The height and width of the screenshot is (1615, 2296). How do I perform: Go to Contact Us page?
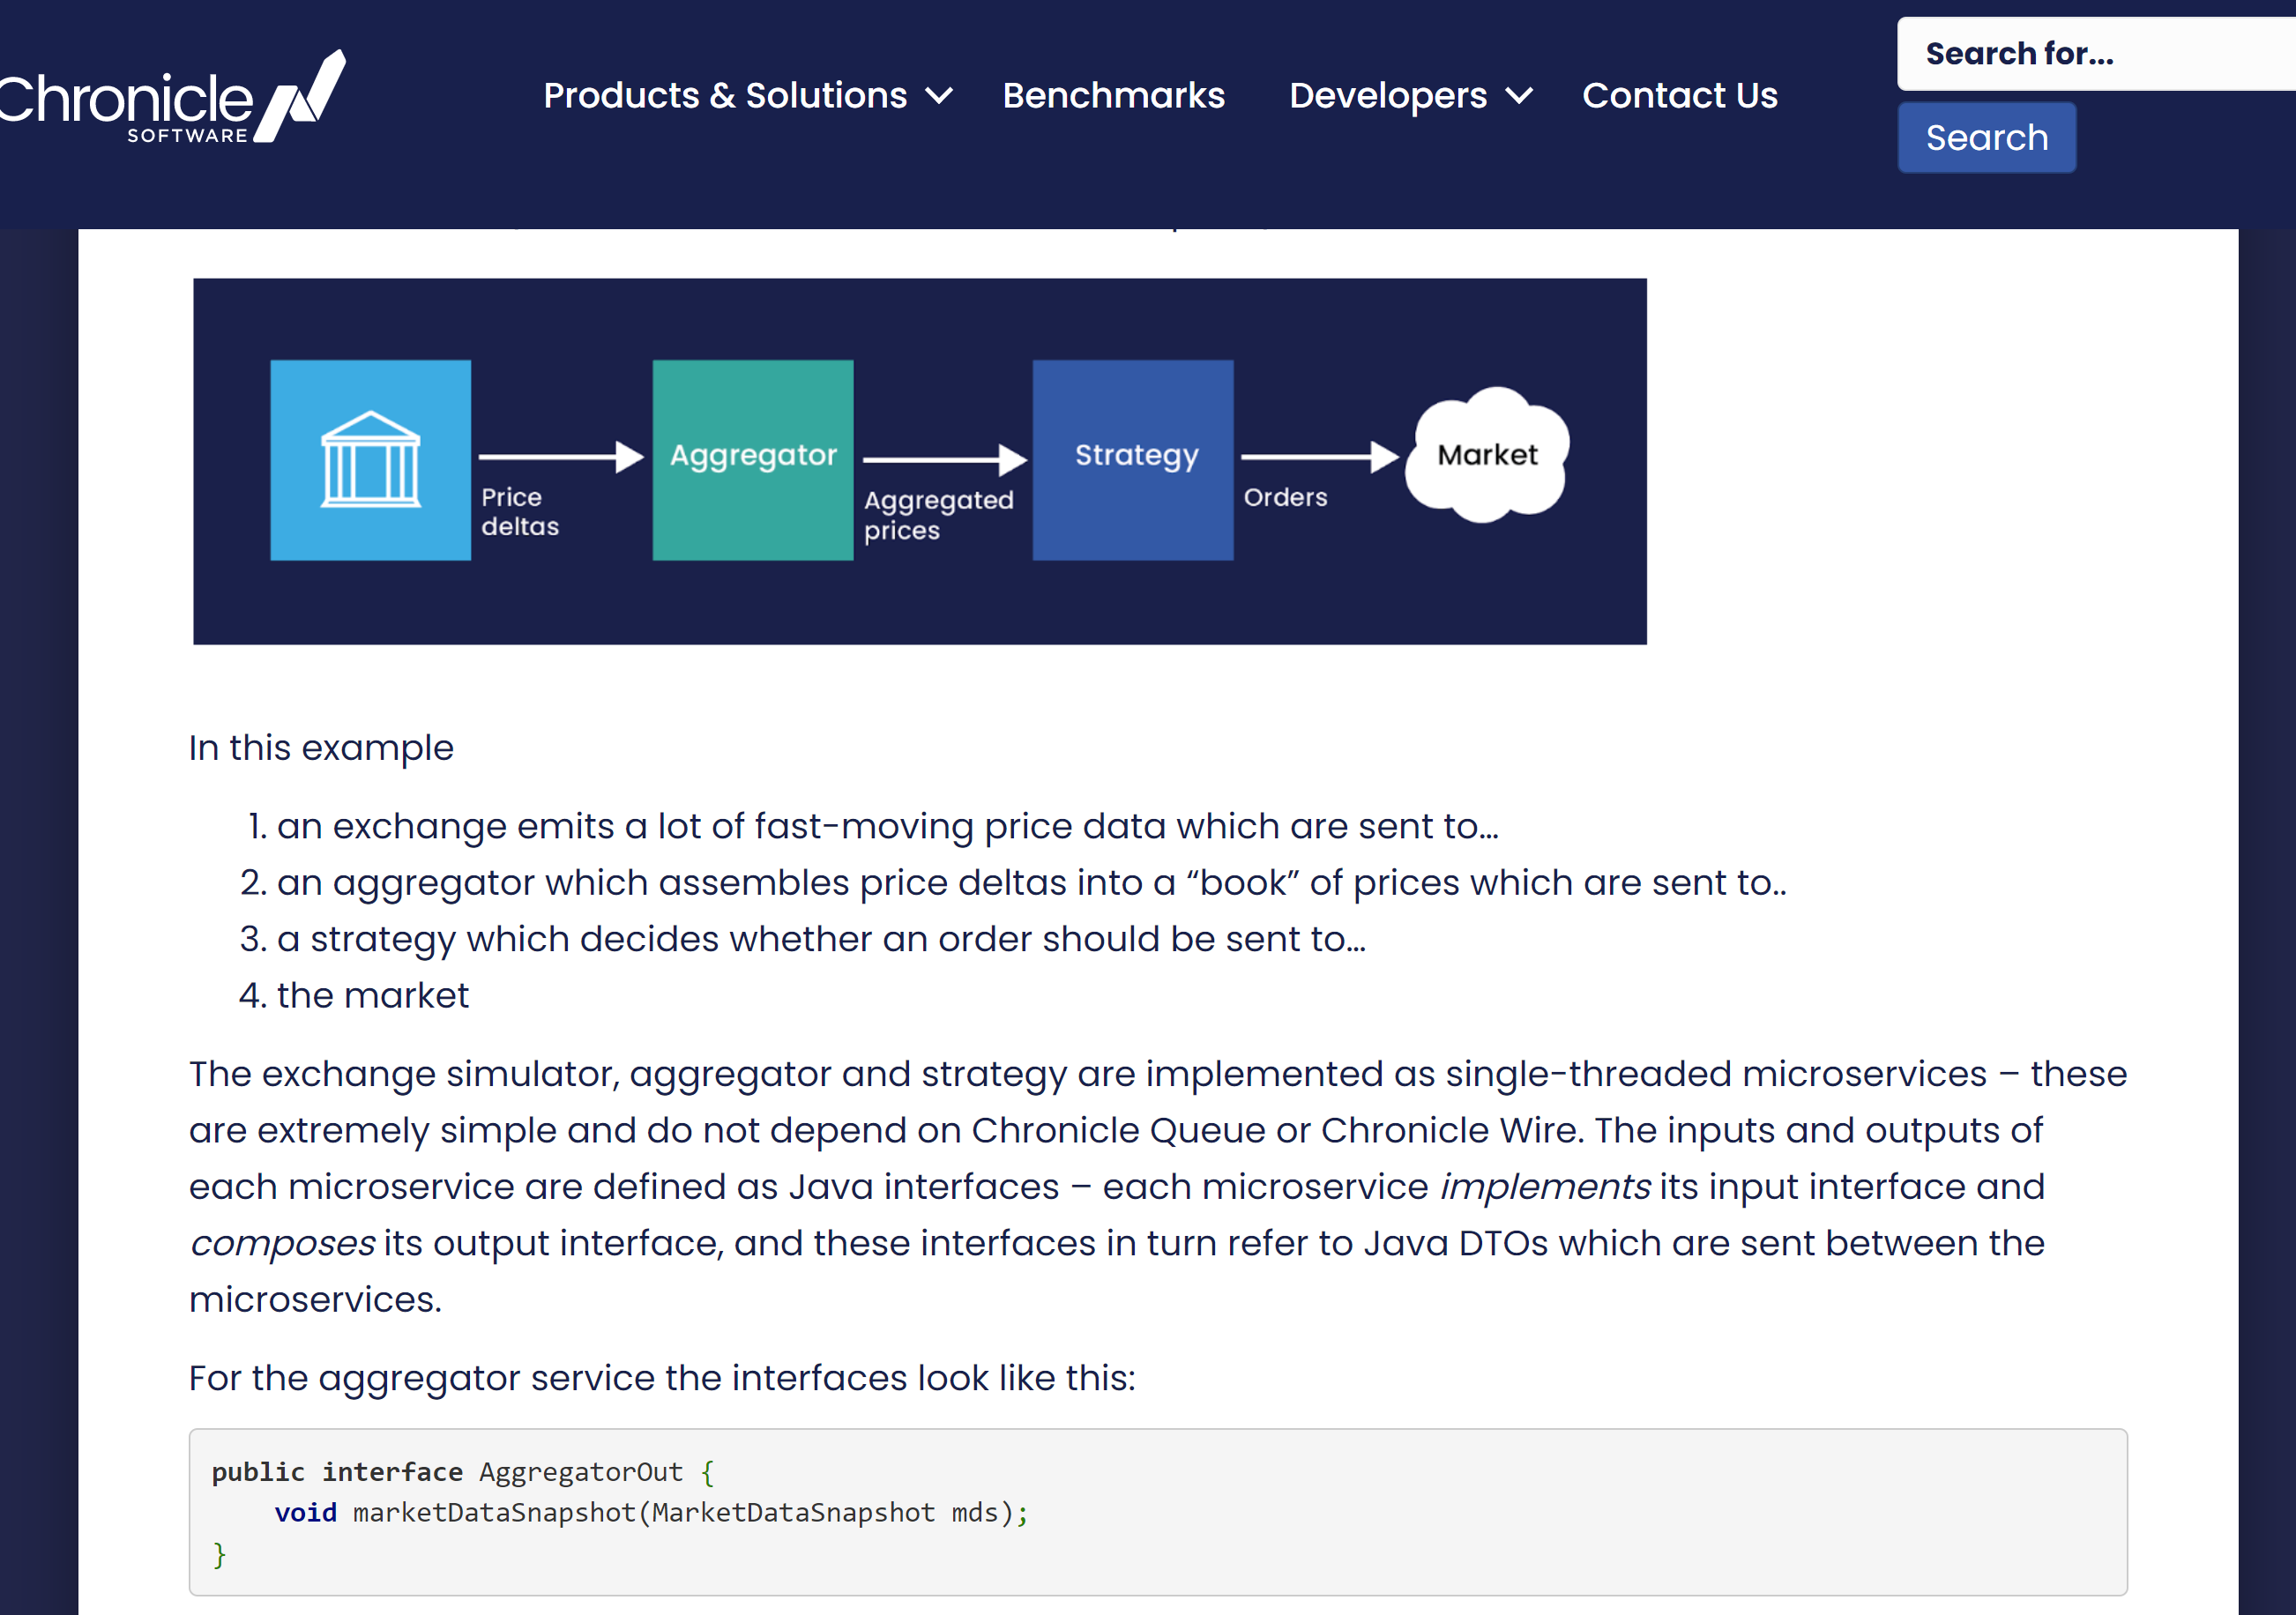(x=1679, y=96)
